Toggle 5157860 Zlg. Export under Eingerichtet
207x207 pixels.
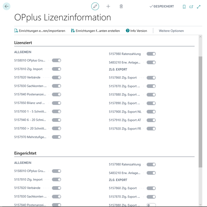(x=151, y=188)
